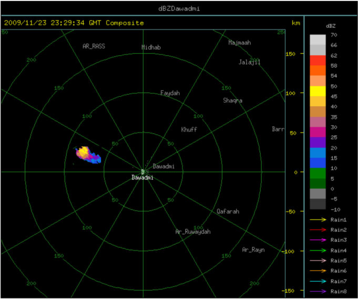Click the Ar_Rayn city label

253,250
